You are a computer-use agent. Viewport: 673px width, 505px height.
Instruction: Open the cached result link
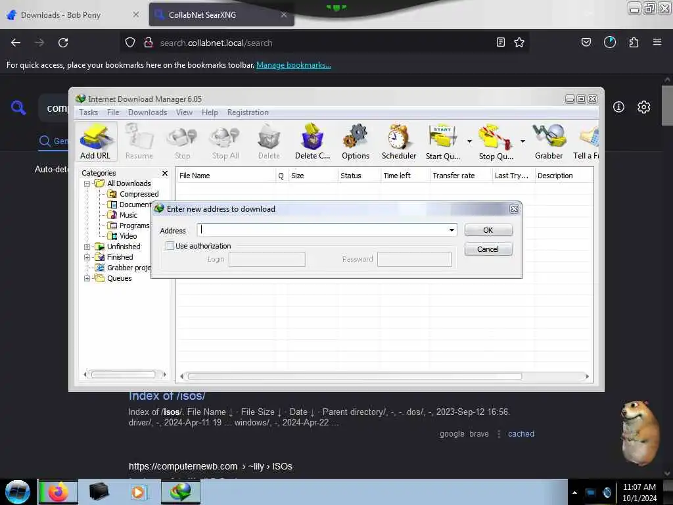pyautogui.click(x=521, y=434)
